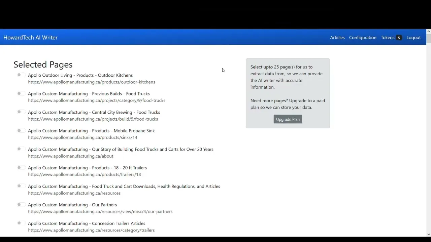This screenshot has width=431, height=242.
Task: Toggle the Mobile Propane Sink switch
Action: [21, 130]
